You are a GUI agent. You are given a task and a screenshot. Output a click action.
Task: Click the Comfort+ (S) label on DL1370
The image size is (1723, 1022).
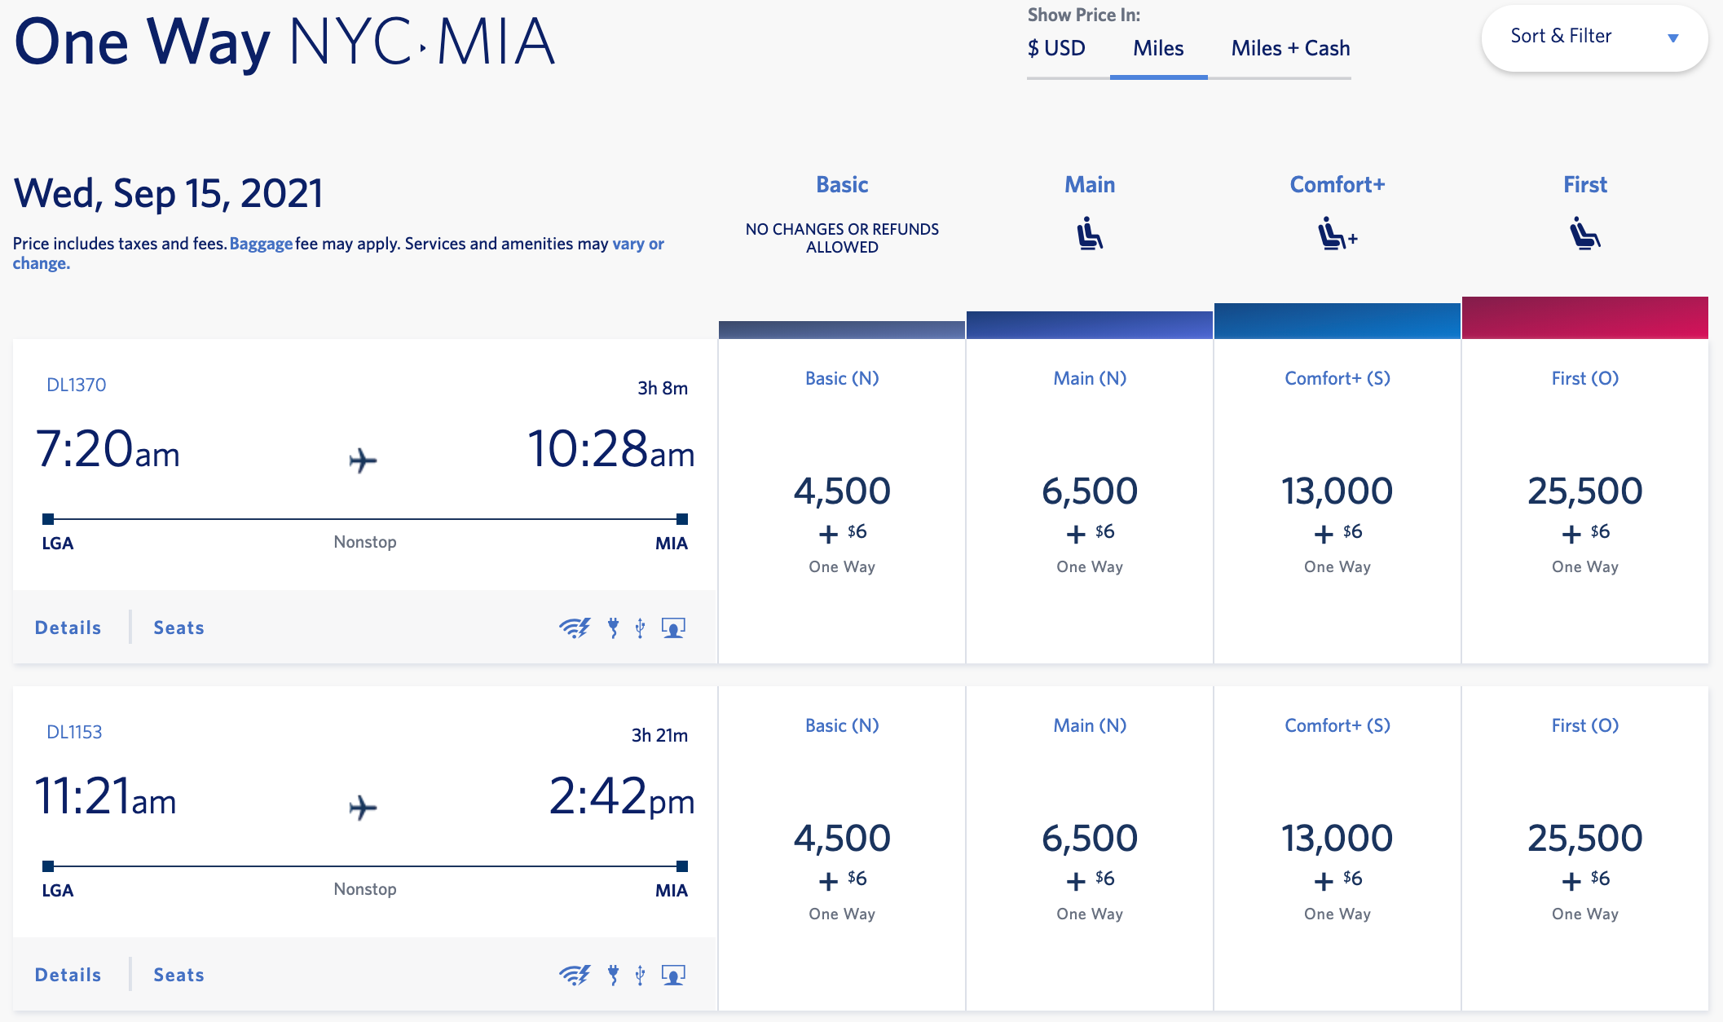(1337, 378)
